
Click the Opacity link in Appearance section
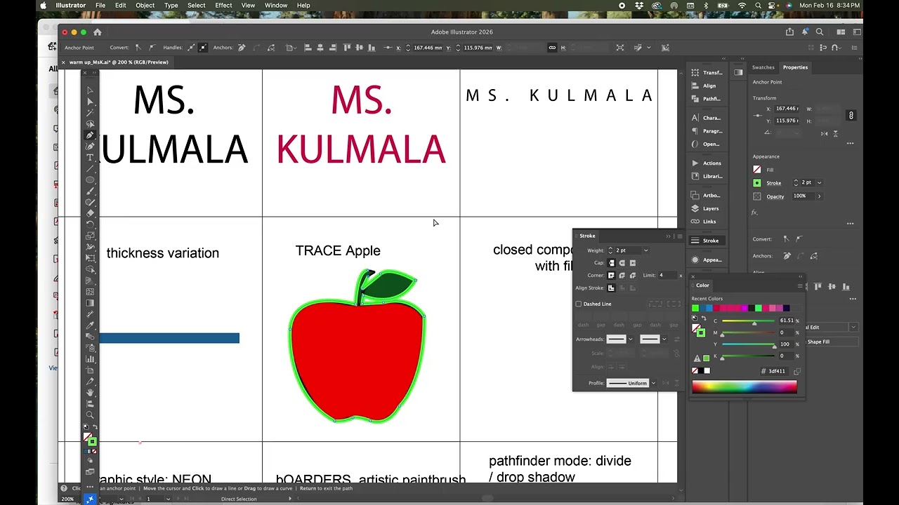775,196
